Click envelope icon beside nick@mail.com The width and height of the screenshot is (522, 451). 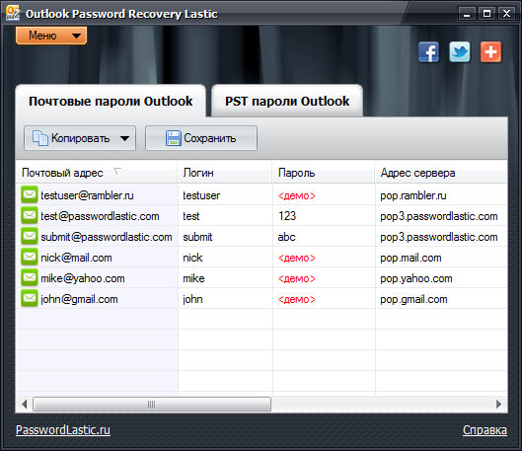click(x=30, y=257)
